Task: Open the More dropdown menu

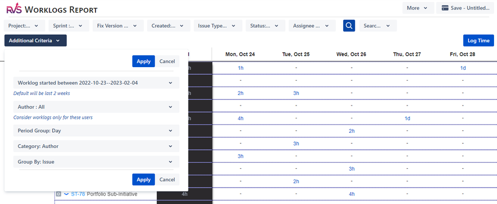Action: (x=418, y=8)
